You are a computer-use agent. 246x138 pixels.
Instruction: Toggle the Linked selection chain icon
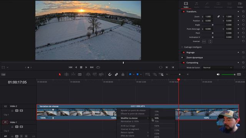[x=116, y=74]
